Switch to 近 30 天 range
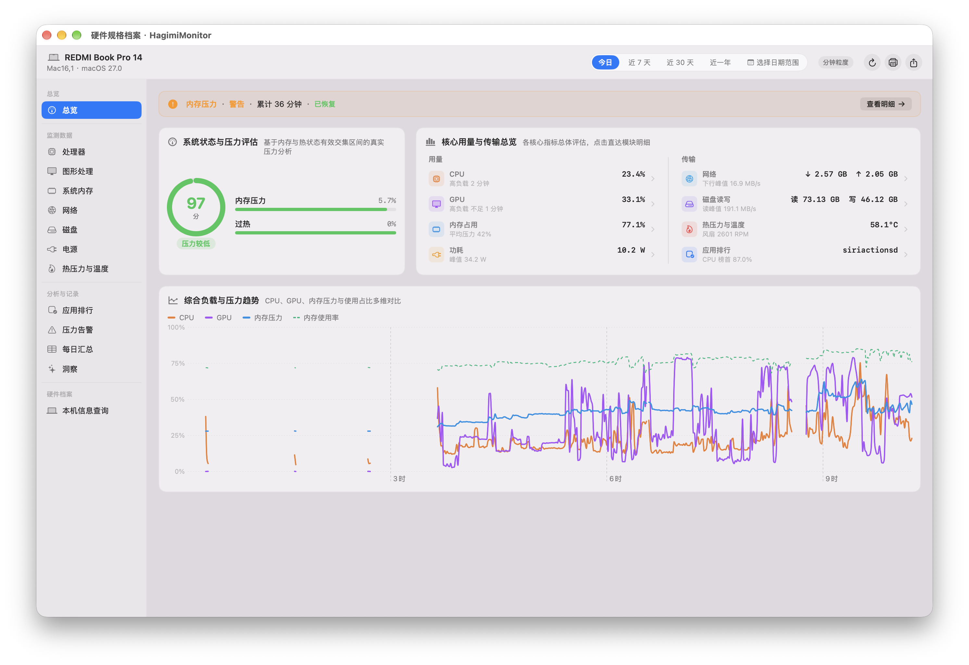Image resolution: width=969 pixels, height=665 pixels. point(680,63)
